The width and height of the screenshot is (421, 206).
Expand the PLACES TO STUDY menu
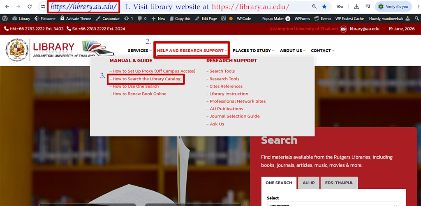point(253,50)
